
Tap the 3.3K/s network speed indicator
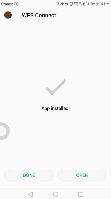(x=62, y=4)
